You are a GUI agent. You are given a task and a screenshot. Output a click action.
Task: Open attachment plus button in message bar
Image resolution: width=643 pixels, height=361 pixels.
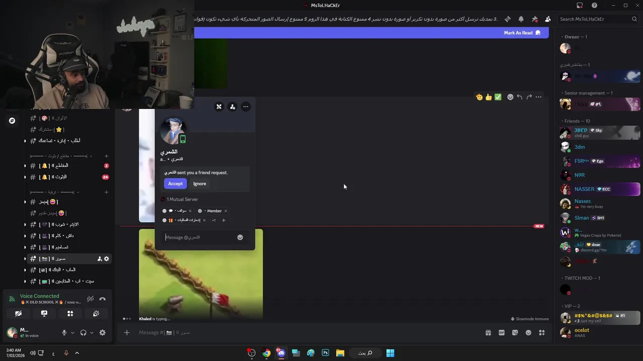[x=127, y=332]
